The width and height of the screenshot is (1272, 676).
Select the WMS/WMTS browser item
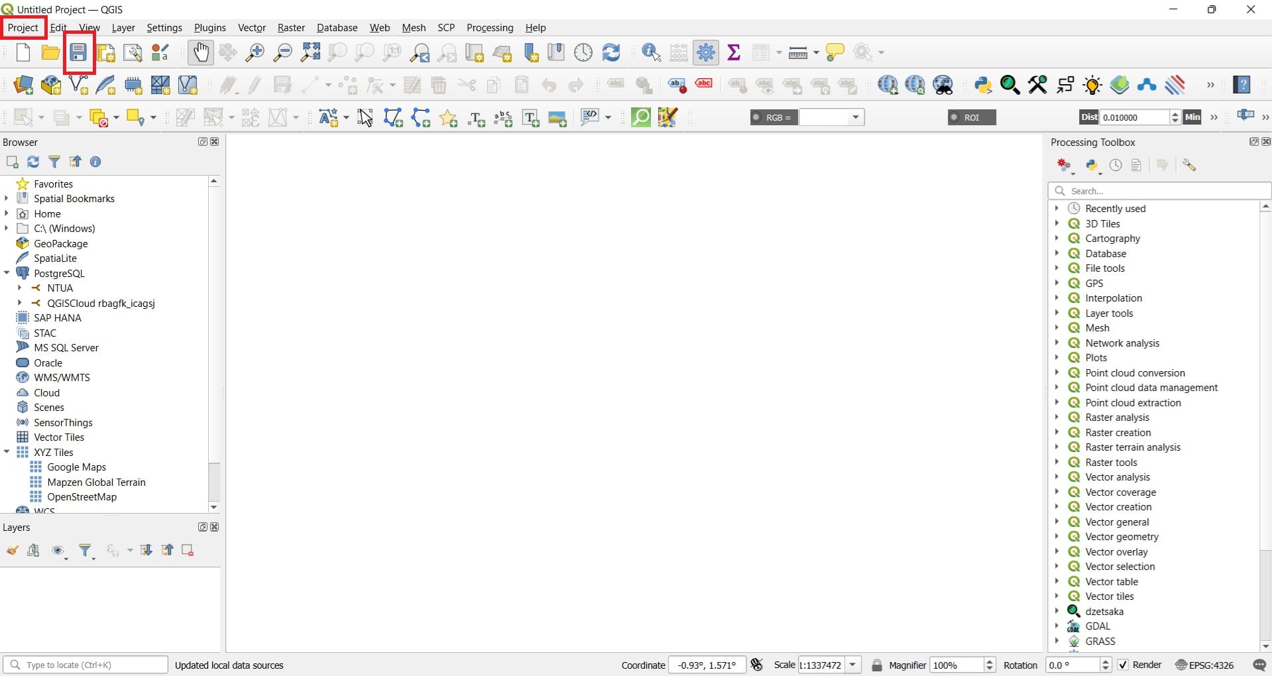tap(62, 377)
